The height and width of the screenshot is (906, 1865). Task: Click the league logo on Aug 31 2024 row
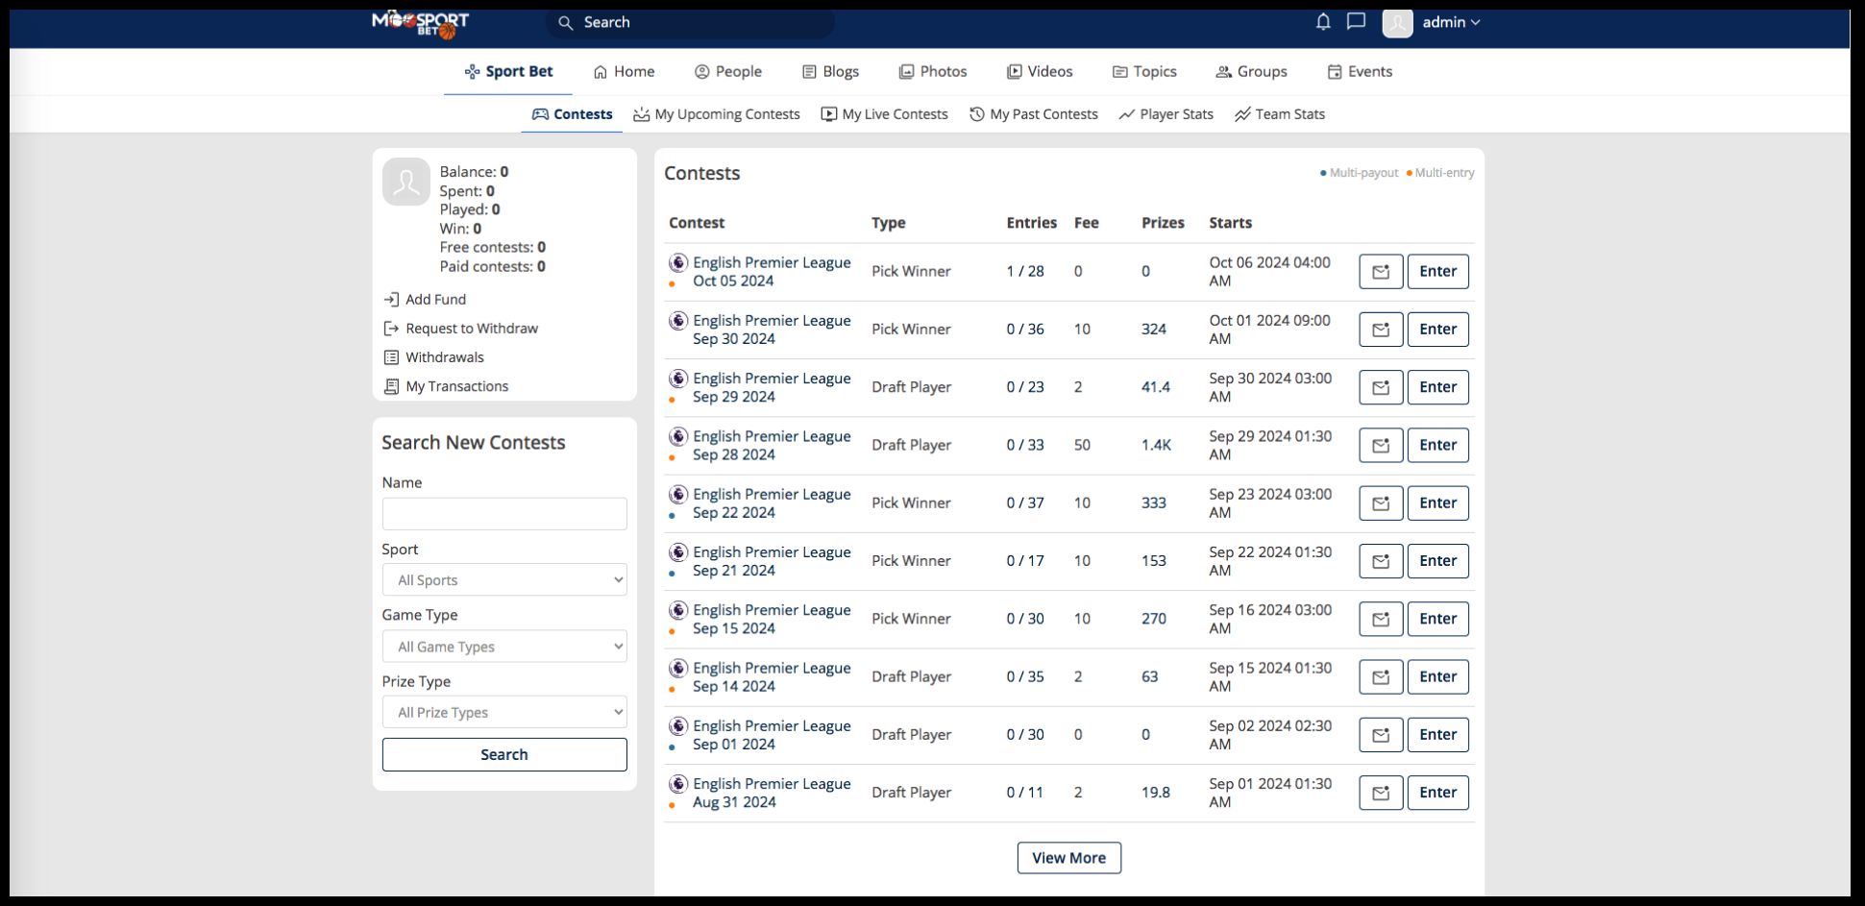(x=678, y=784)
